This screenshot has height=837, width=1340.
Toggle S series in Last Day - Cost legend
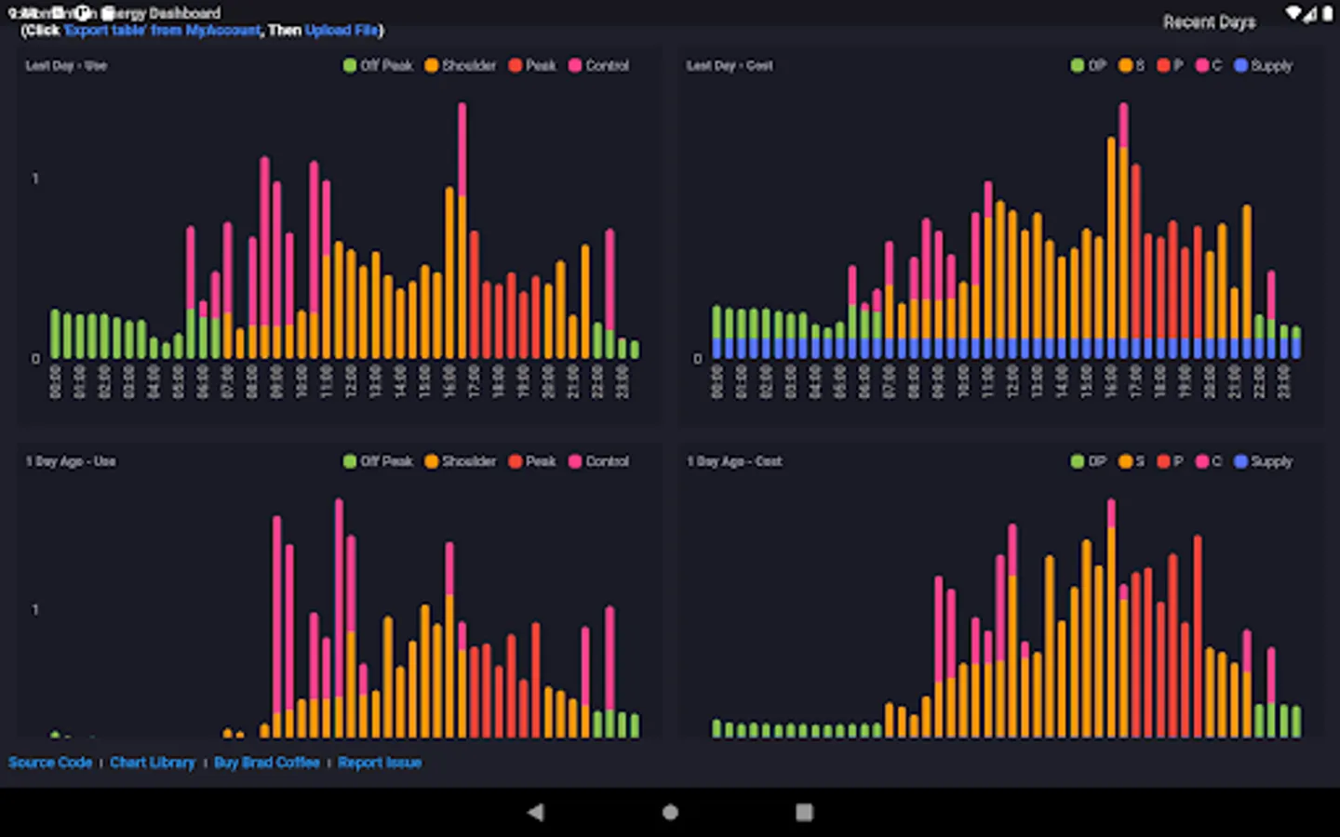click(x=1132, y=65)
